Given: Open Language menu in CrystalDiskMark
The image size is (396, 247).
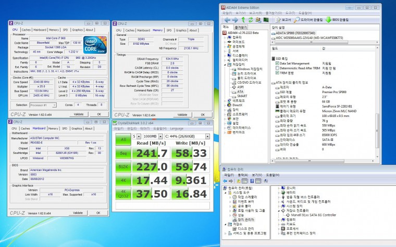Looking at the screenshot, I should [x=177, y=128].
